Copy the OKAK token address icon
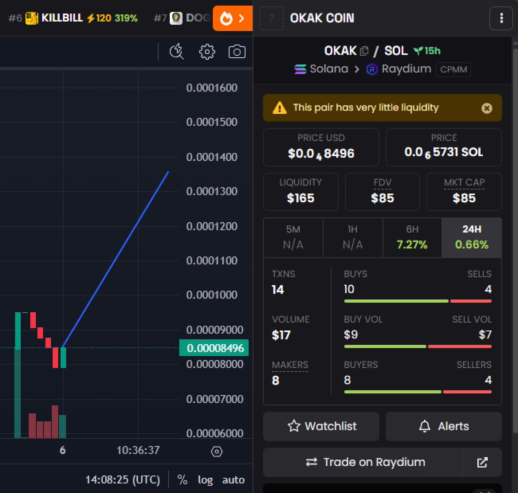 [364, 51]
